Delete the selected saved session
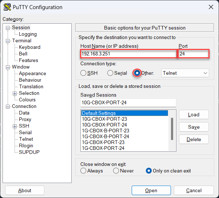This screenshot has width=219, height=198. [x=194, y=139]
